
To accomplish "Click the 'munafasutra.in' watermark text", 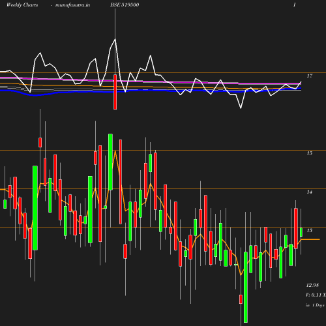I will 72,5.
